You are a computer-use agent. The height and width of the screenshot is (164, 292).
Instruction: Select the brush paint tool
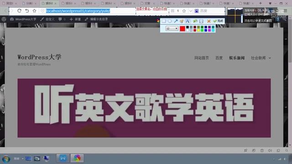pyautogui.click(x=182, y=21)
